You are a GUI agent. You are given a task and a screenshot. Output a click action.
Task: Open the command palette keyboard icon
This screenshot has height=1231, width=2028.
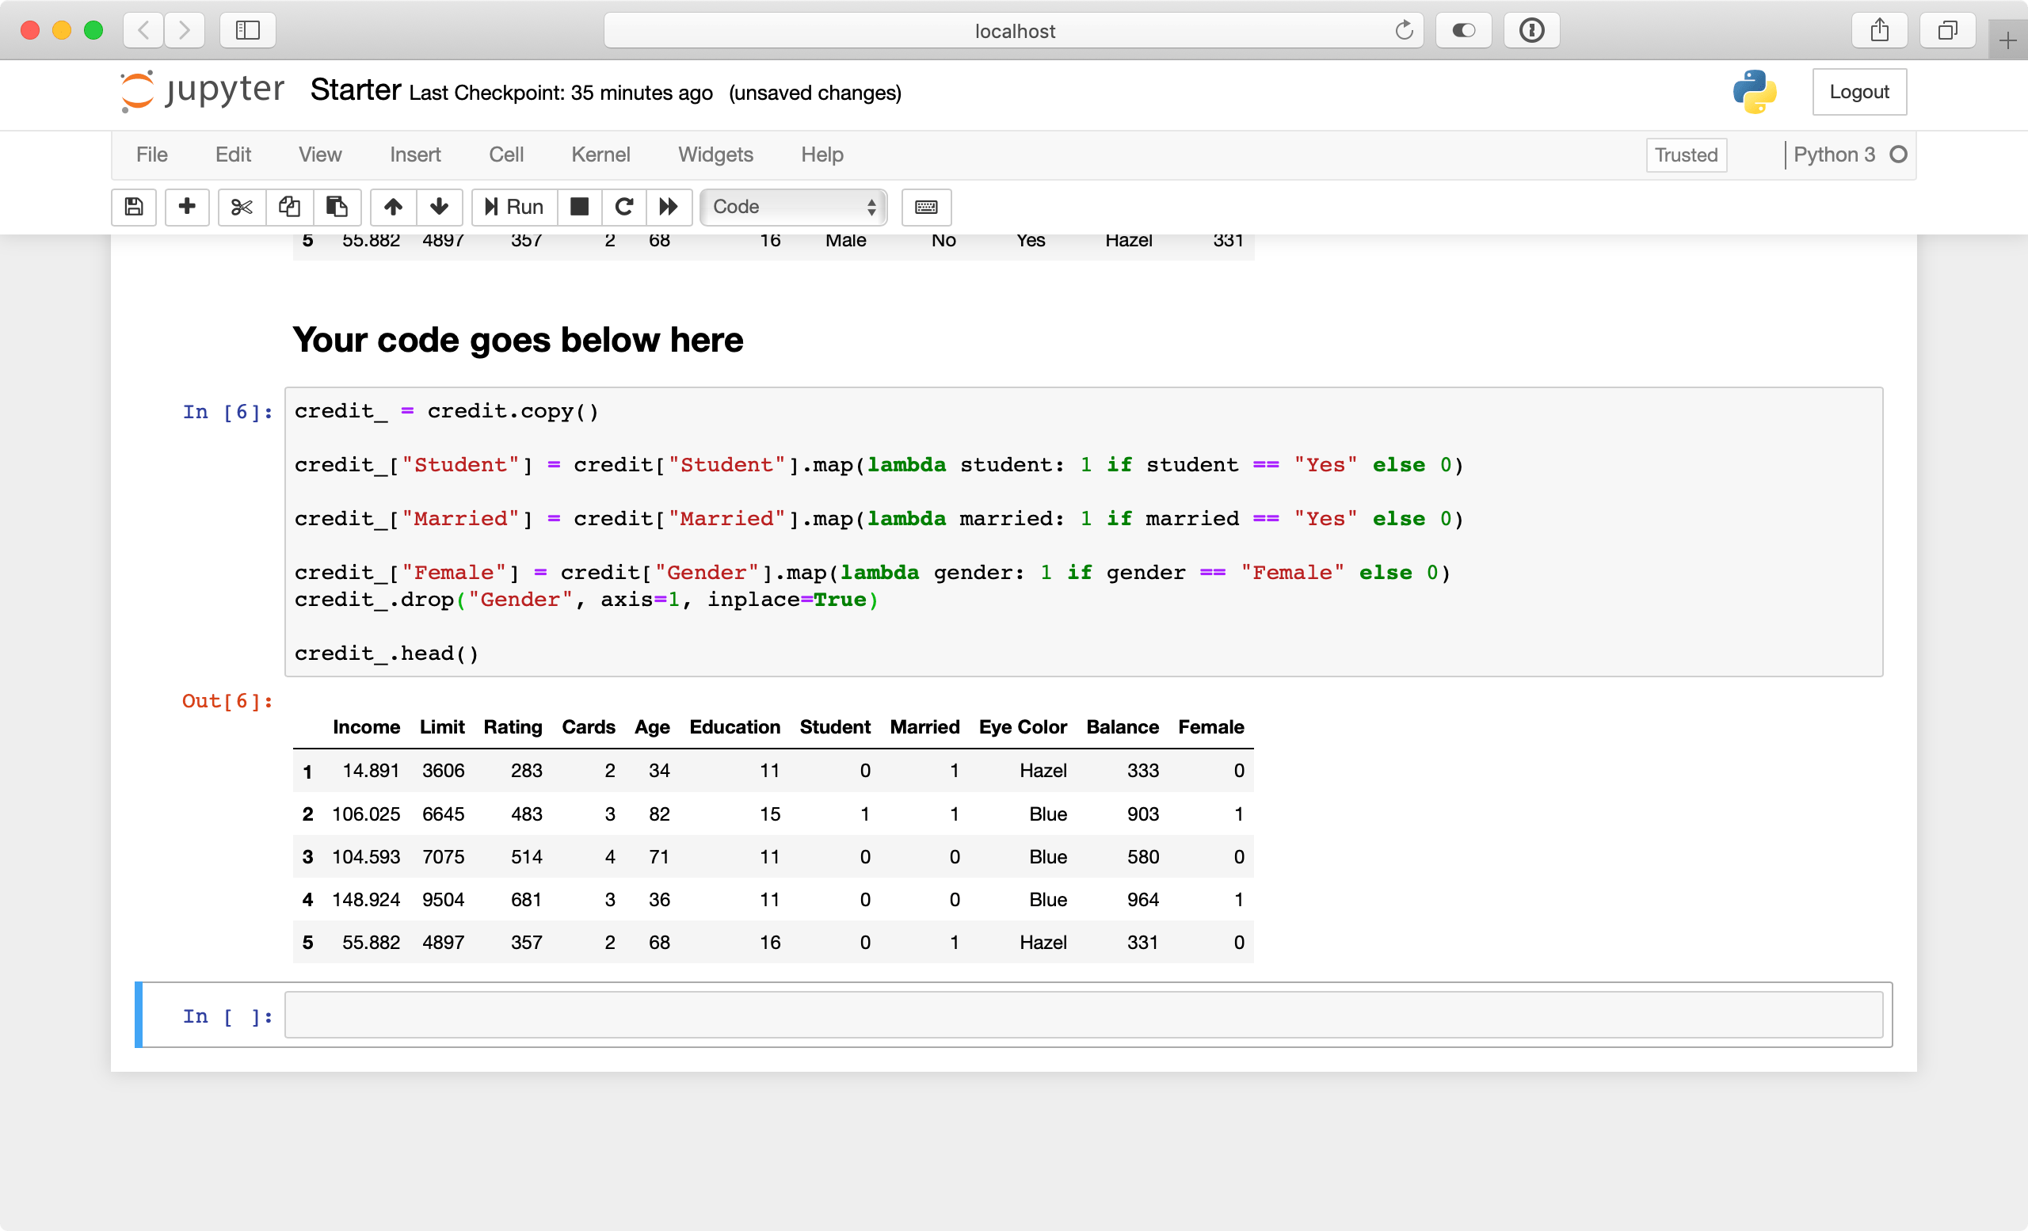(926, 207)
